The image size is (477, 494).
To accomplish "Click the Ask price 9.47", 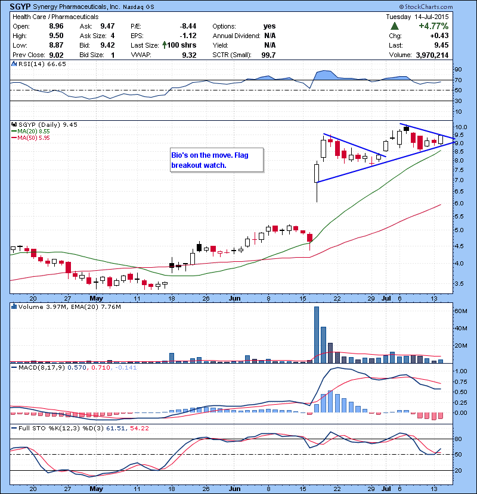I will click(107, 26).
